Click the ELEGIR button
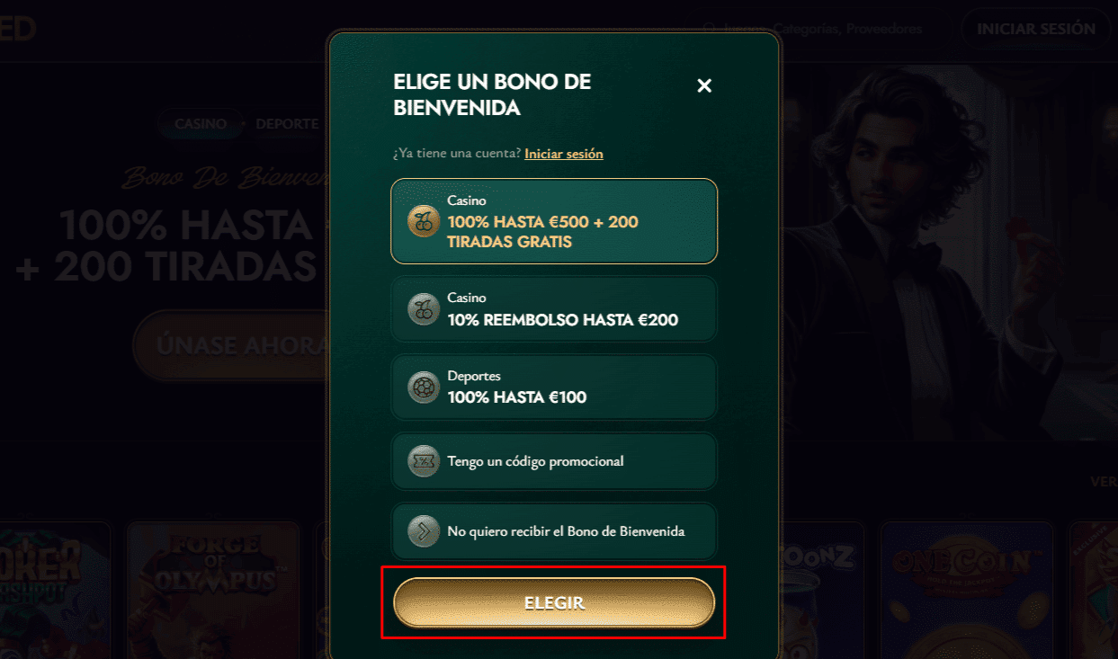The image size is (1118, 659). [x=554, y=602]
